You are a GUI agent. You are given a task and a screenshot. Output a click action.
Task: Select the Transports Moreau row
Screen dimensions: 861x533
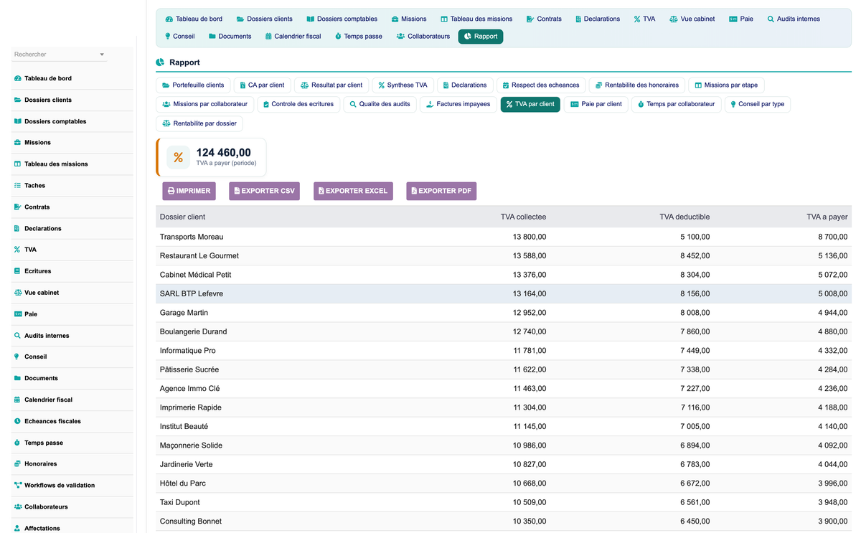click(x=504, y=237)
